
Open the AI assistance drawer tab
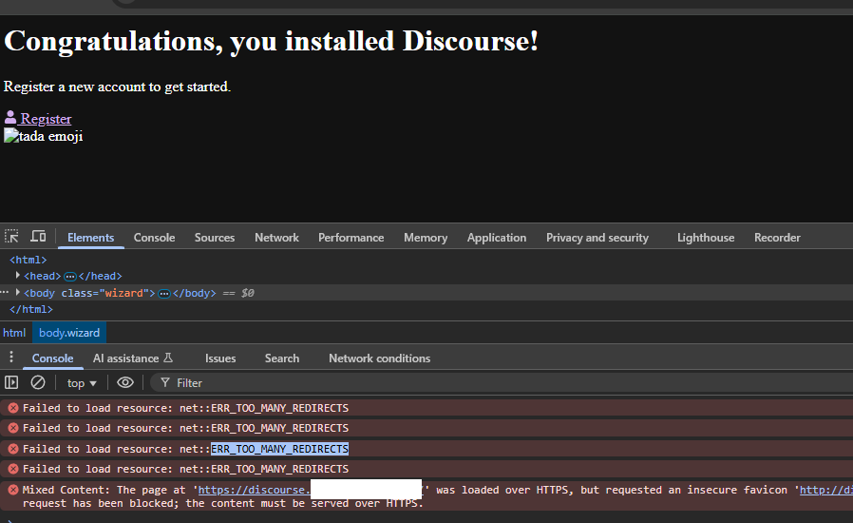(x=133, y=358)
